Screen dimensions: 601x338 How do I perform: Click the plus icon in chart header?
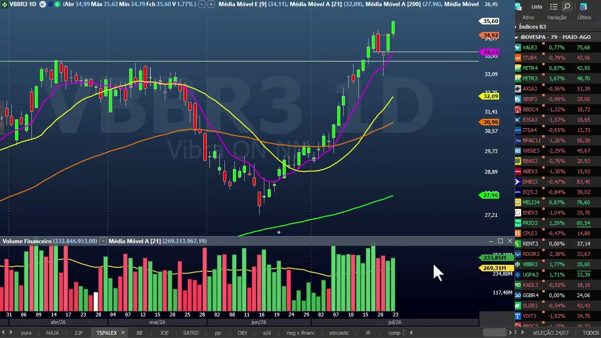[211, 4]
